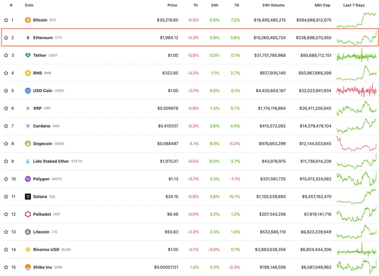Click the Tether green gem icon
Image resolution: width=379 pixels, height=276 pixels.
(x=28, y=55)
